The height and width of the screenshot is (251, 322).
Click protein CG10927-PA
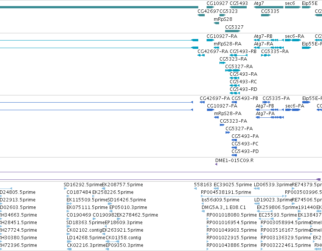pyautogui.click(x=222, y=106)
